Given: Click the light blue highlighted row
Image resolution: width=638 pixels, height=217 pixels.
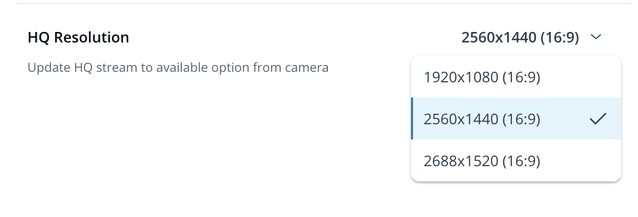Looking at the screenshot, I should [x=515, y=119].
